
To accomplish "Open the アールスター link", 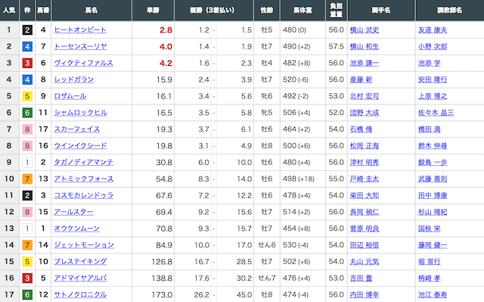I will pos(73,212).
